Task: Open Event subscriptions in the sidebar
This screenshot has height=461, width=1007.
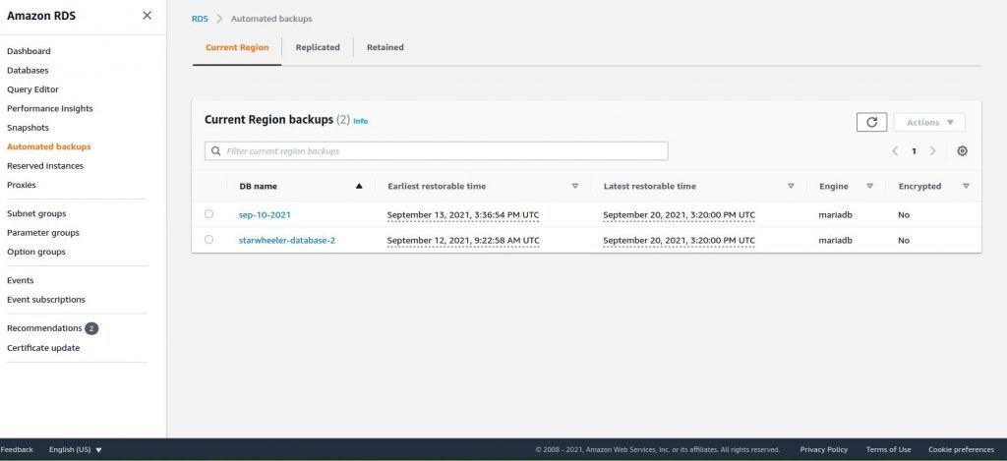Action: pyautogui.click(x=46, y=299)
